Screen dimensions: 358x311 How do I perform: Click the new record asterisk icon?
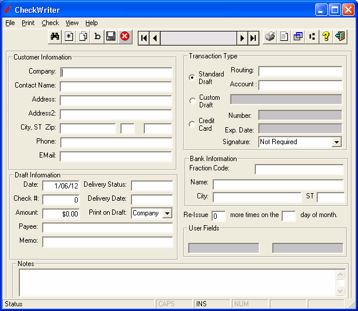click(x=69, y=37)
